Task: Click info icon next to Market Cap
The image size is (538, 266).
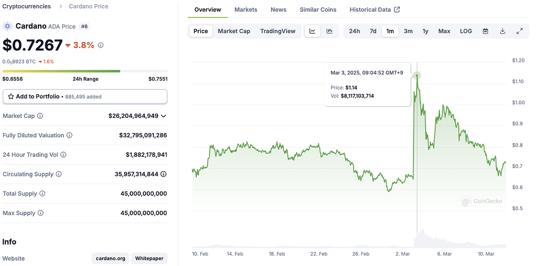Action: point(40,116)
